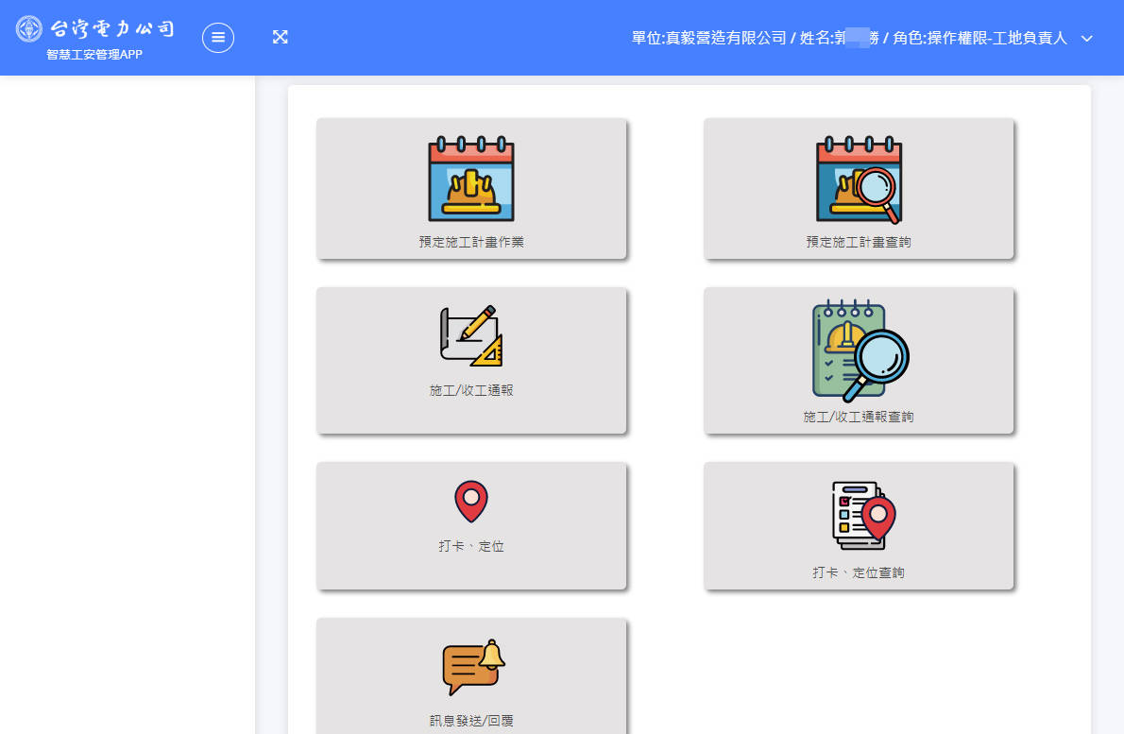Image resolution: width=1124 pixels, height=734 pixels.
Task: Click the Taiwan Power Company logo
Action: (x=94, y=28)
